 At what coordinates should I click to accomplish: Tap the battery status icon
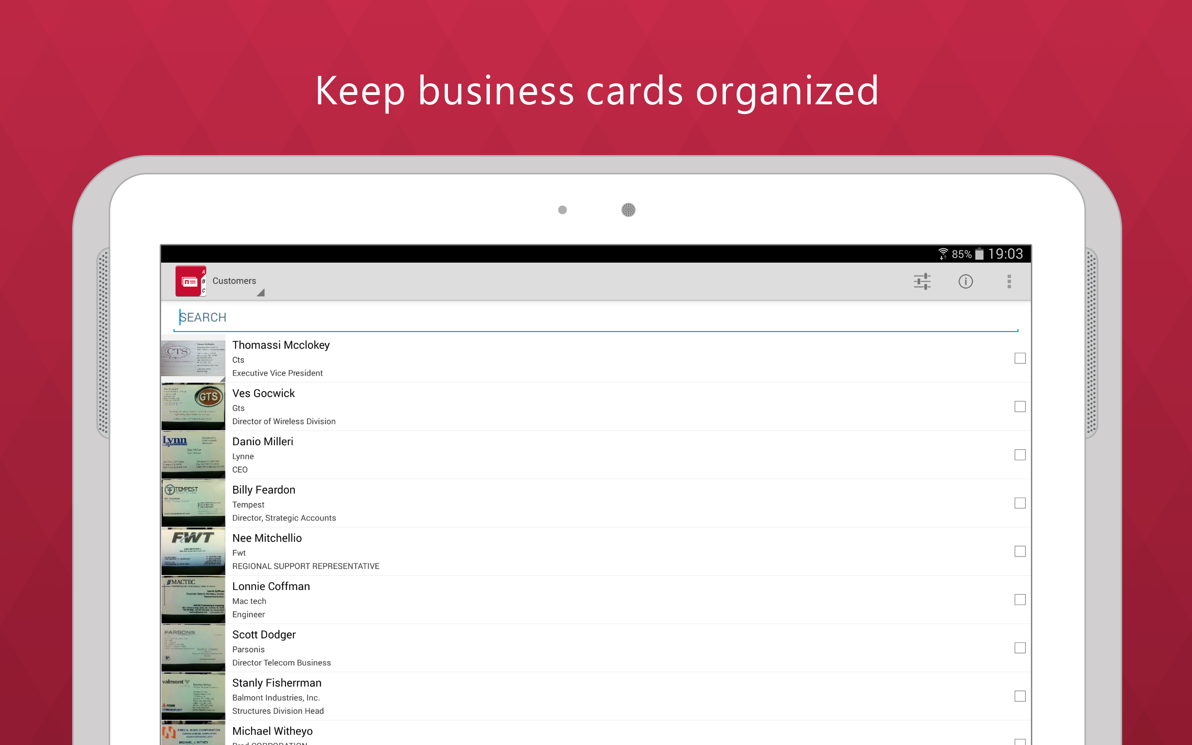click(x=979, y=254)
